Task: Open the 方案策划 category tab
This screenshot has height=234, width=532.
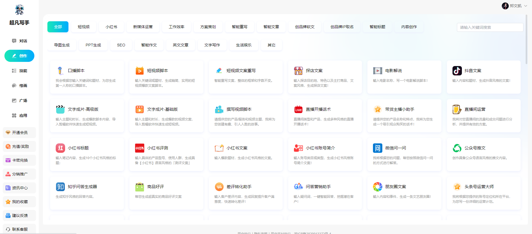Action: [208, 27]
